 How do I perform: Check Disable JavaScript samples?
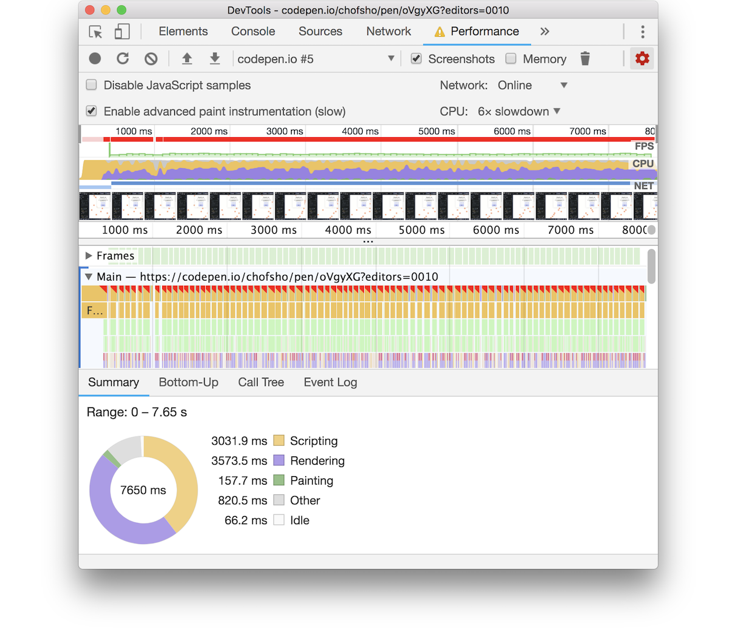(91, 85)
